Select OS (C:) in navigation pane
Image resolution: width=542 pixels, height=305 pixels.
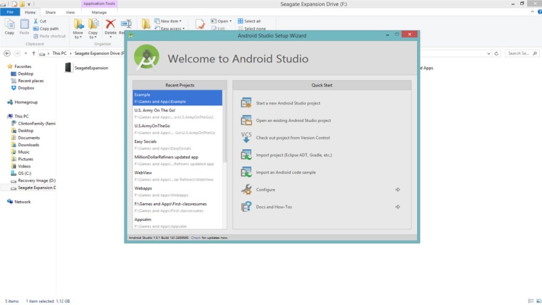click(x=24, y=173)
